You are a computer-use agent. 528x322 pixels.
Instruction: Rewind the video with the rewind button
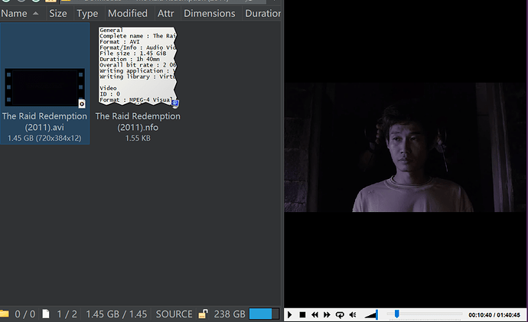315,314
